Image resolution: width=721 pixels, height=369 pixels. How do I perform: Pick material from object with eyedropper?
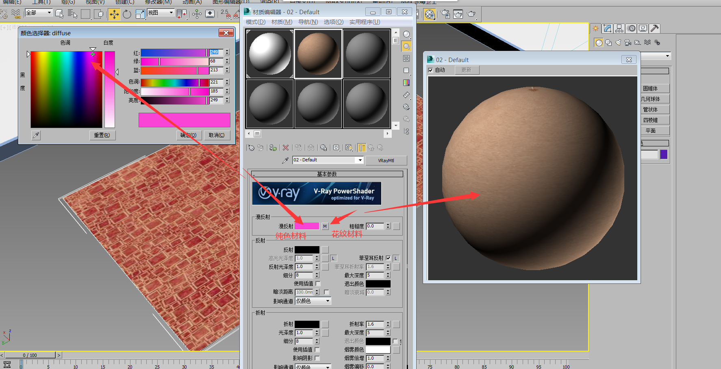(285, 161)
